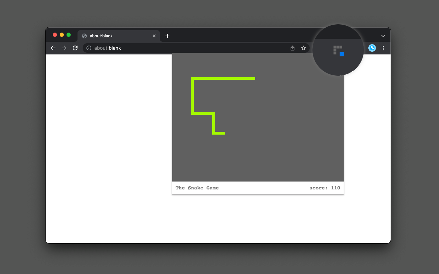
Task: Open the three-dot browser menu
Action: tap(383, 48)
